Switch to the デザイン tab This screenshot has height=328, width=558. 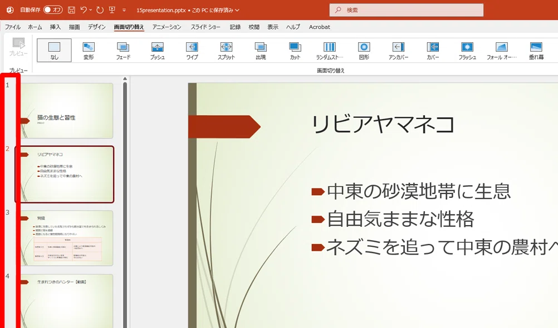point(97,27)
